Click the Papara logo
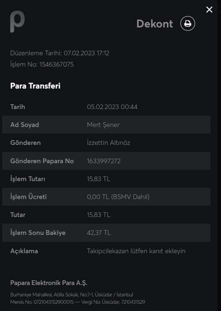Screen dimensions: 221x311 click(17, 22)
